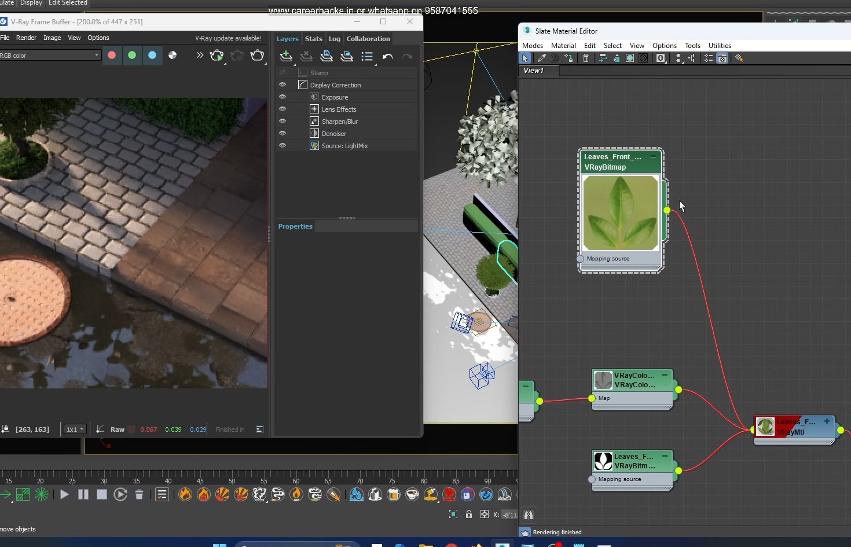Open the Utilities menu in Slate Material Editor

coord(720,45)
